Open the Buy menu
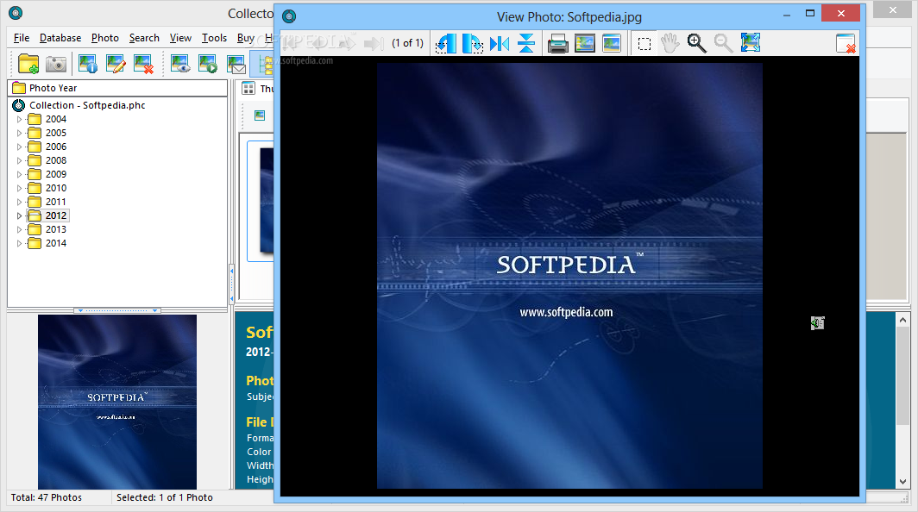918x512 pixels. (246, 38)
